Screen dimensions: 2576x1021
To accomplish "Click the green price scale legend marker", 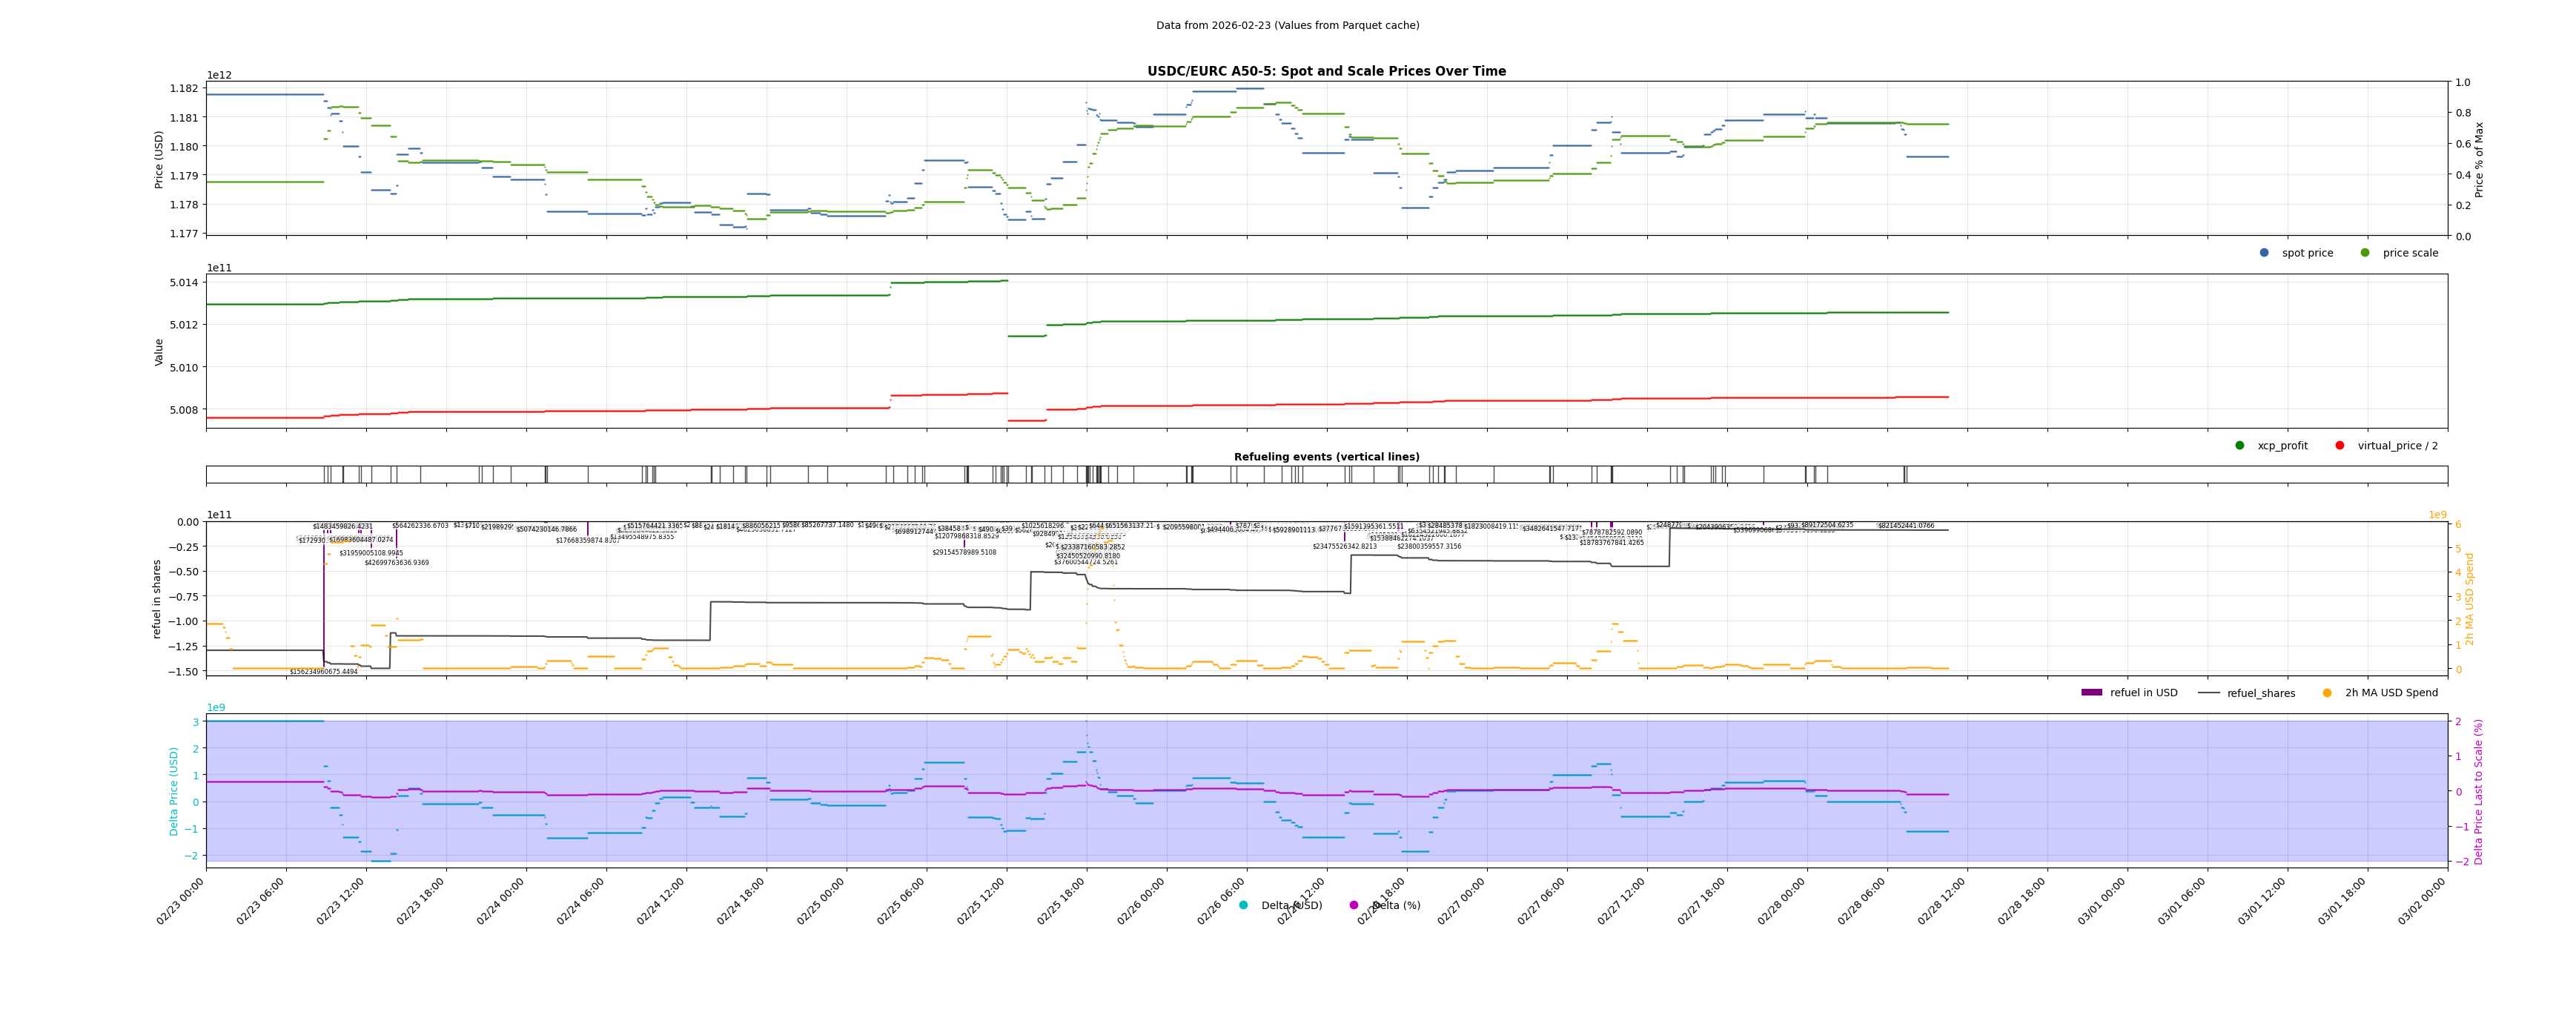I will click(2365, 253).
